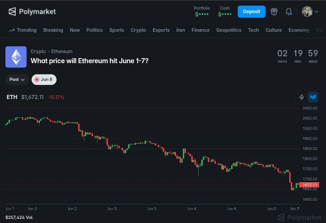The height and width of the screenshot is (223, 326).
Task: Click the profile avatar picture
Action: click(x=307, y=12)
